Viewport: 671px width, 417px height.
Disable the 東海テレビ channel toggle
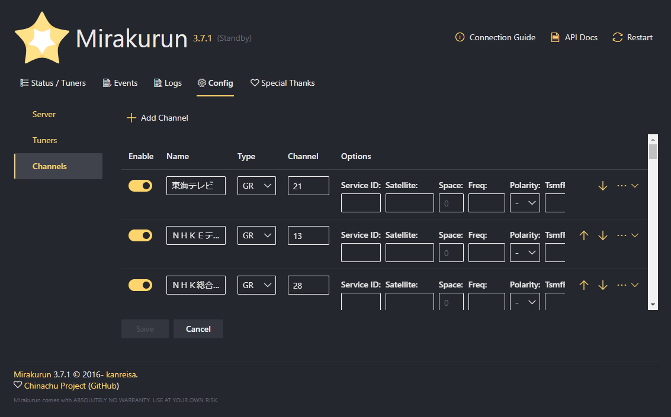140,186
